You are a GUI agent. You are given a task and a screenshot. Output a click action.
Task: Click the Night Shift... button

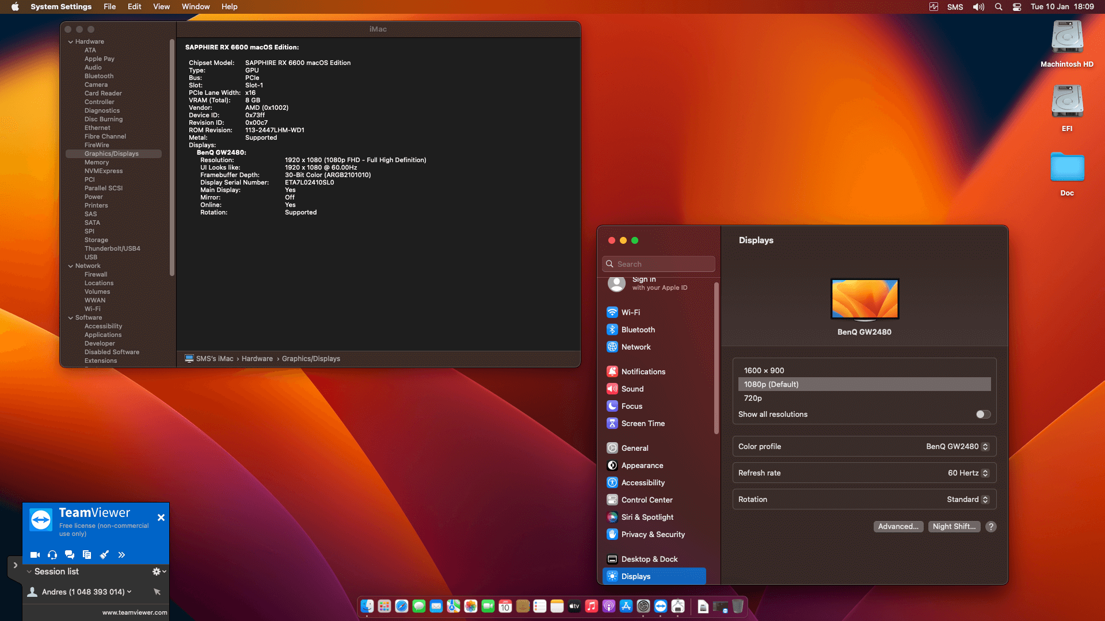[954, 526]
